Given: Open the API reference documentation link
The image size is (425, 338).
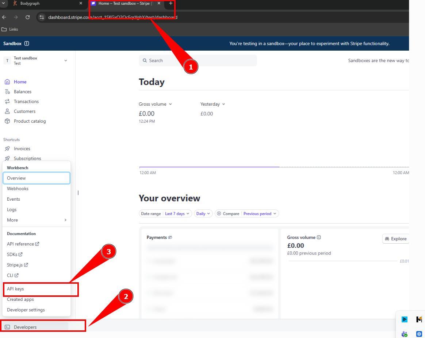Looking at the screenshot, I should click(23, 244).
